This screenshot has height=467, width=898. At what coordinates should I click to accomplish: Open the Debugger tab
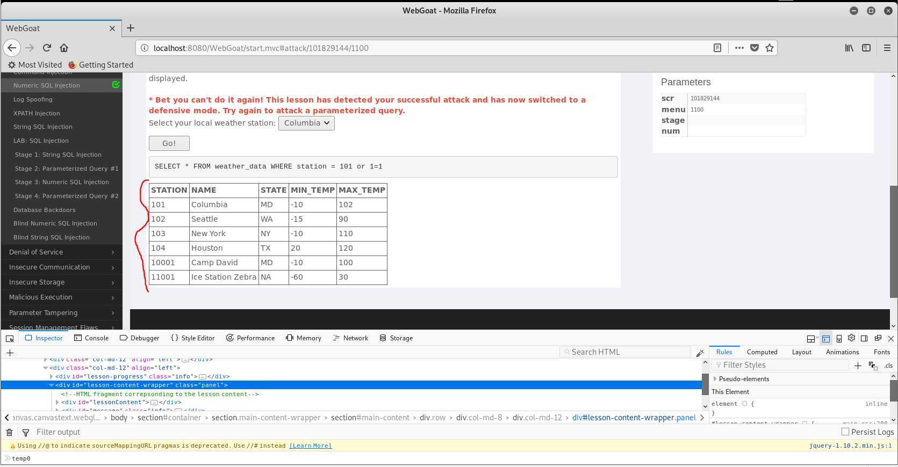pos(140,338)
